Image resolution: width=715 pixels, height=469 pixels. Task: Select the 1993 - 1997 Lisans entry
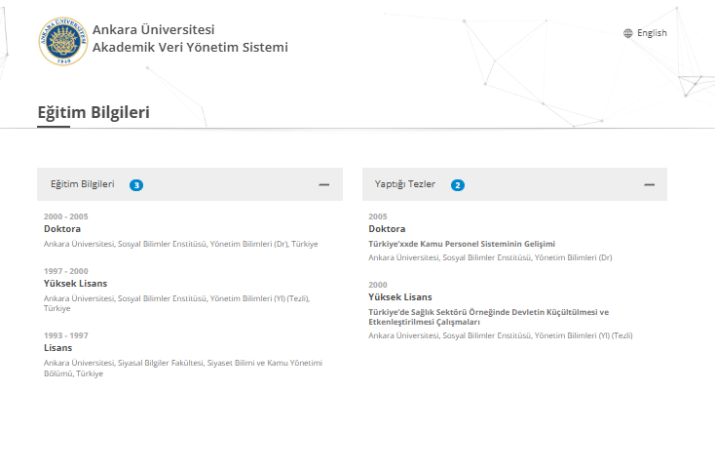183,355
